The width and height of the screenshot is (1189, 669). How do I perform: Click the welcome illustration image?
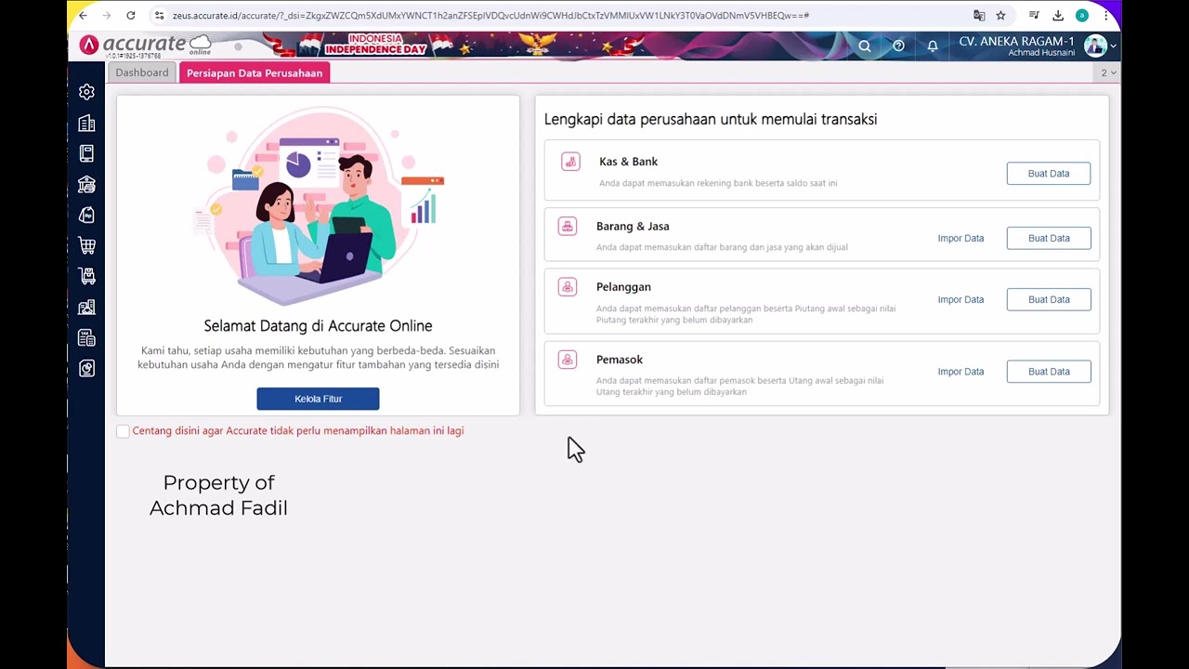pos(318,206)
